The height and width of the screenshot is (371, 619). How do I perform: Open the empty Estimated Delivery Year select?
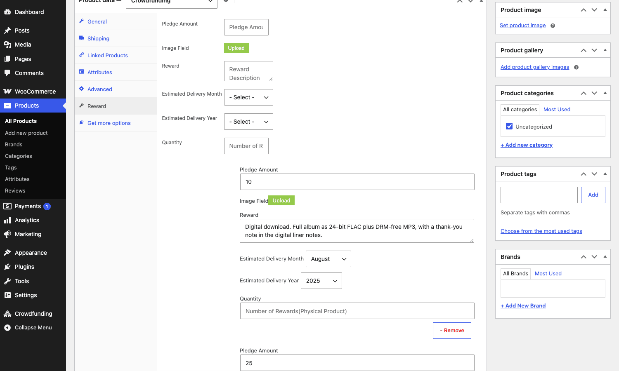tap(248, 122)
